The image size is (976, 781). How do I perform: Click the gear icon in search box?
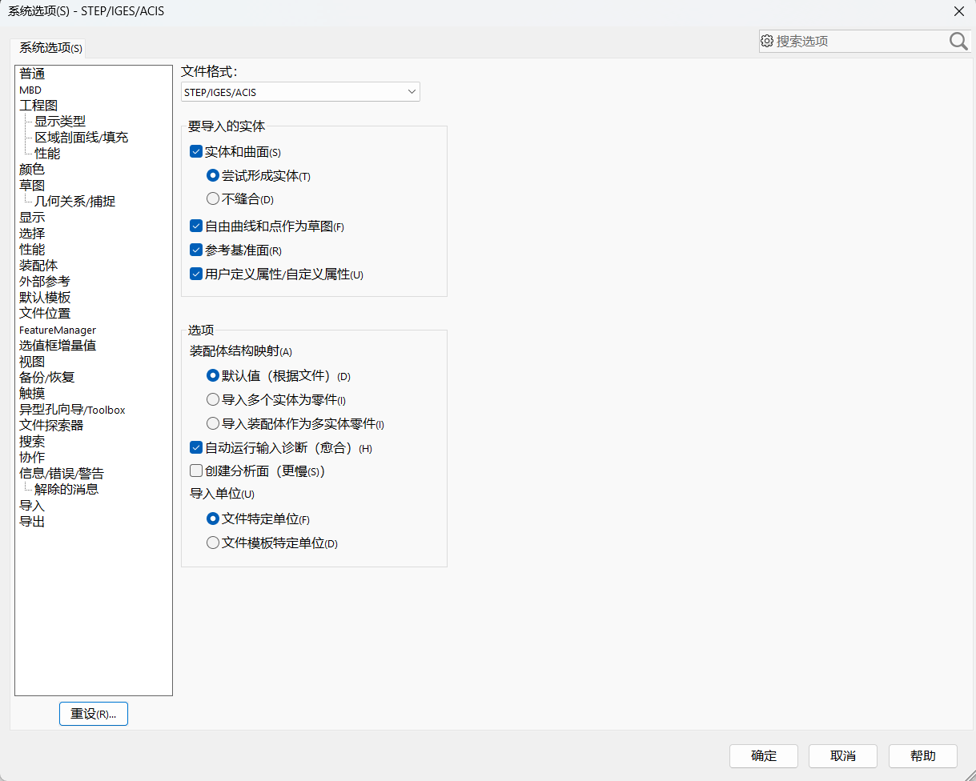[767, 42]
